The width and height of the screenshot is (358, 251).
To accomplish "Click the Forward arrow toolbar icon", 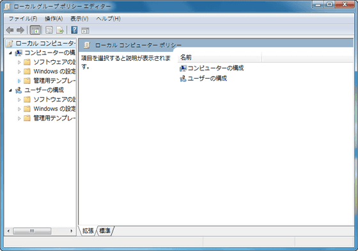I will tap(20, 30).
